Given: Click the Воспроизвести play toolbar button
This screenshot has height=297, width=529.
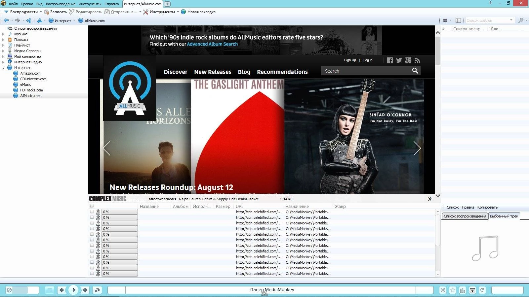Looking at the screenshot, I should click(x=21, y=12).
